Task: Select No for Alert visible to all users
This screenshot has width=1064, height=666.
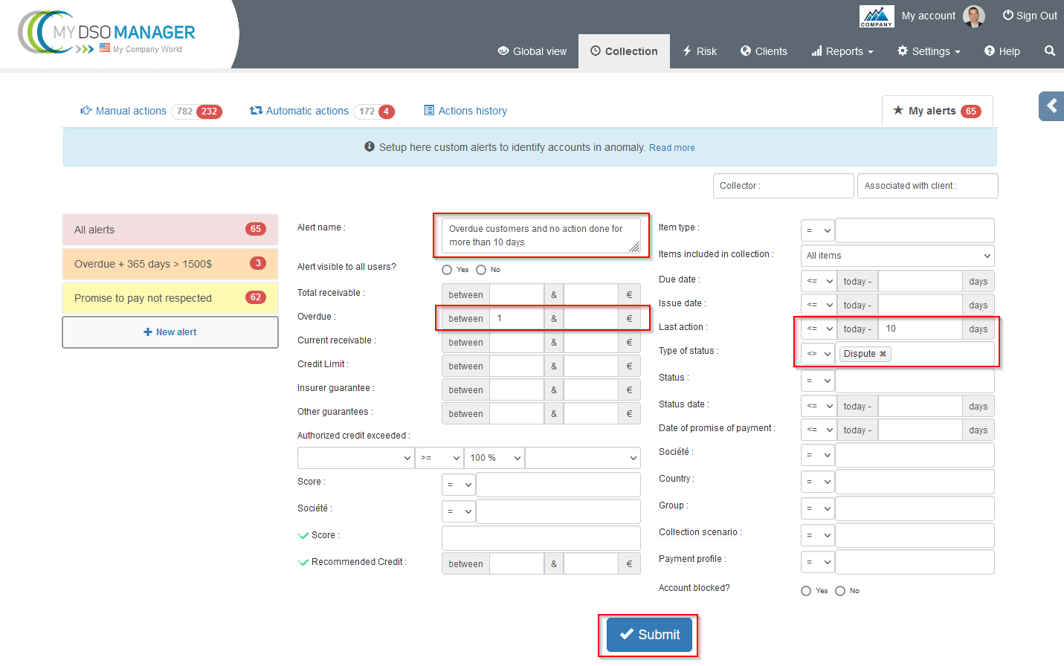Action: 481,270
